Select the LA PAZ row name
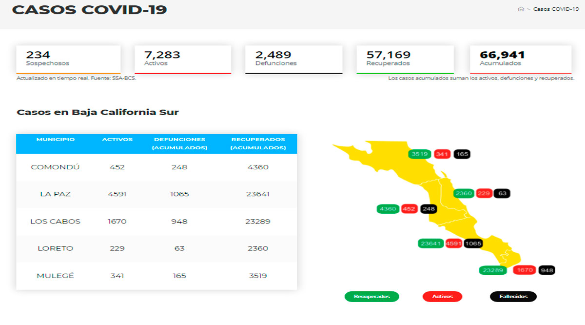The height and width of the screenshot is (325, 585). [55, 194]
